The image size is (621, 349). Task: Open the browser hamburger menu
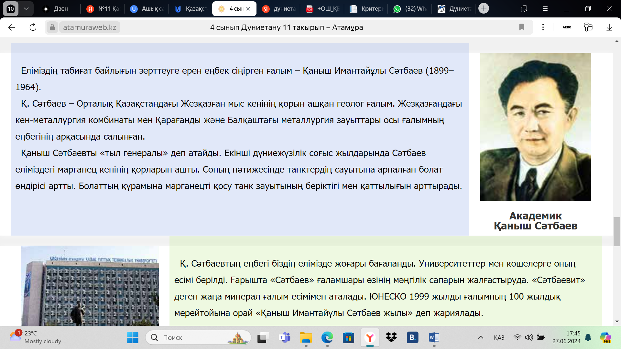point(545,9)
